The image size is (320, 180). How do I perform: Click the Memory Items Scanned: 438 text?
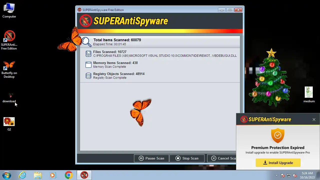coord(115,63)
